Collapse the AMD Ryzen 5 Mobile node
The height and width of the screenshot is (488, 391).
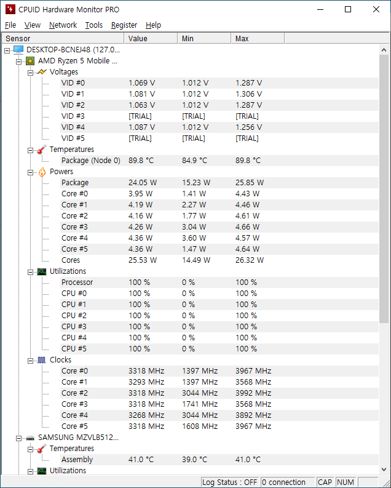(18, 62)
